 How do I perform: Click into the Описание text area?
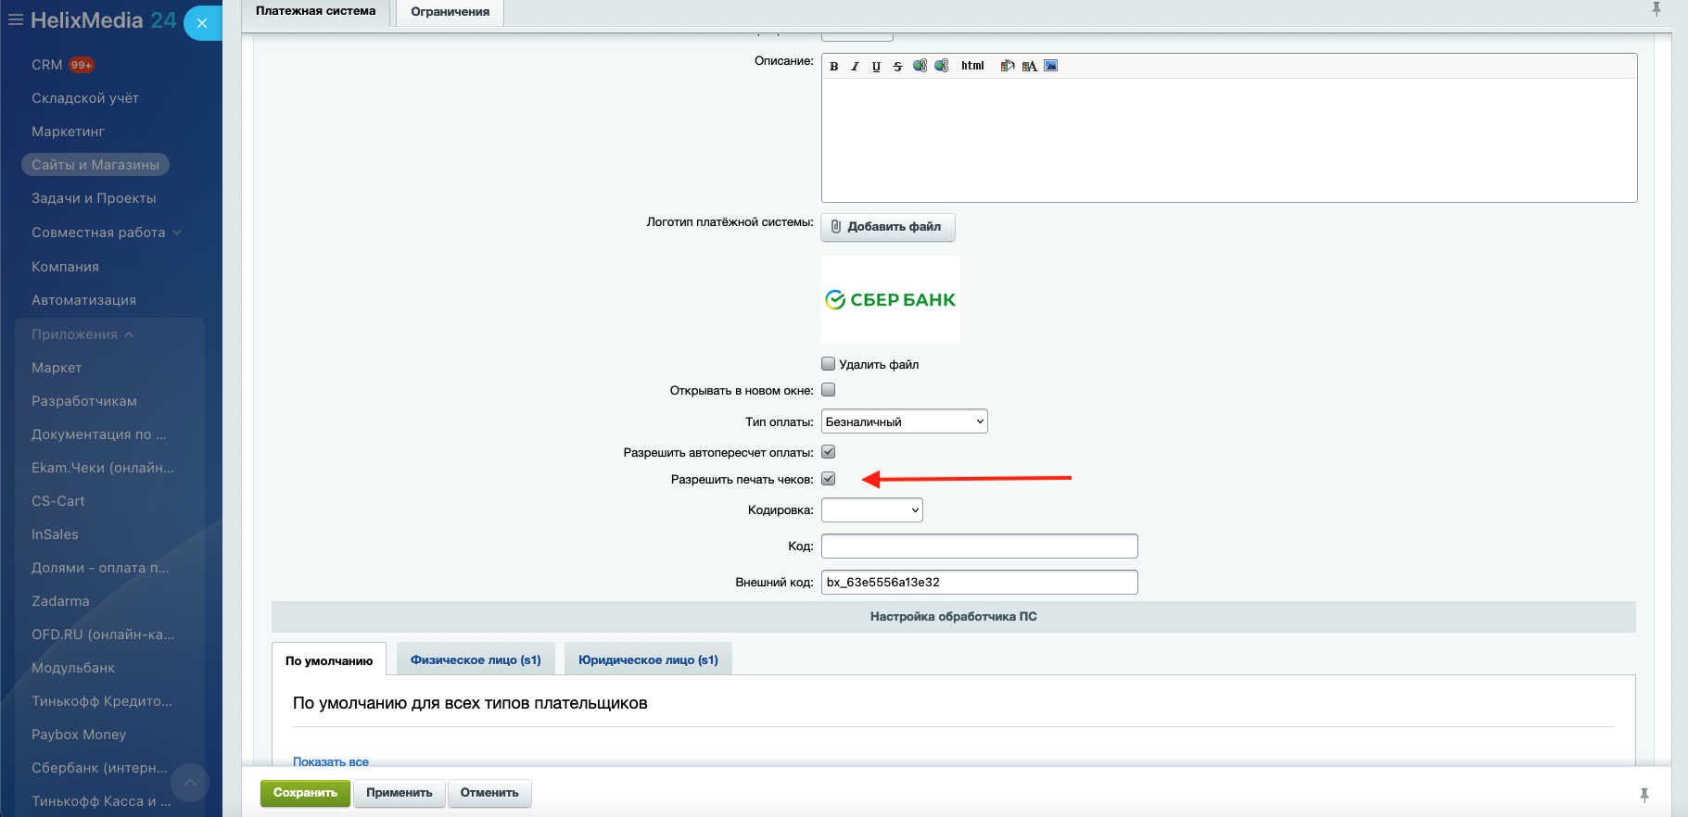[1229, 140]
